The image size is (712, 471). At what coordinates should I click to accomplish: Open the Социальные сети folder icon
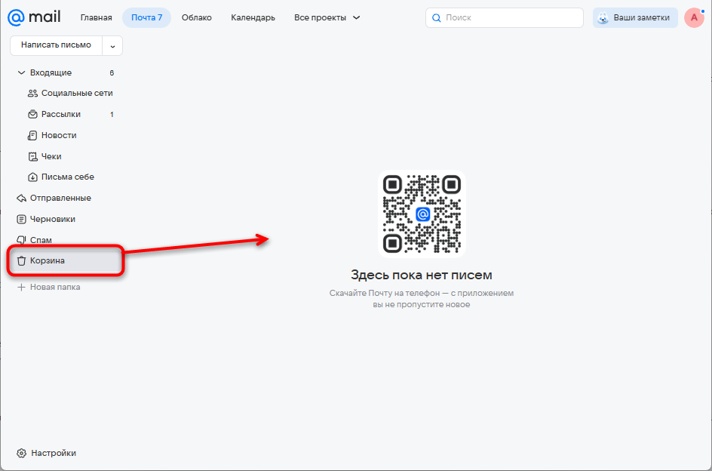click(32, 93)
